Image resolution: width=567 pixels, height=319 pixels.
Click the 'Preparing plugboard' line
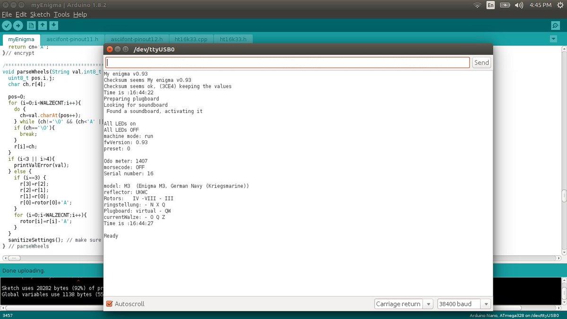click(x=131, y=99)
